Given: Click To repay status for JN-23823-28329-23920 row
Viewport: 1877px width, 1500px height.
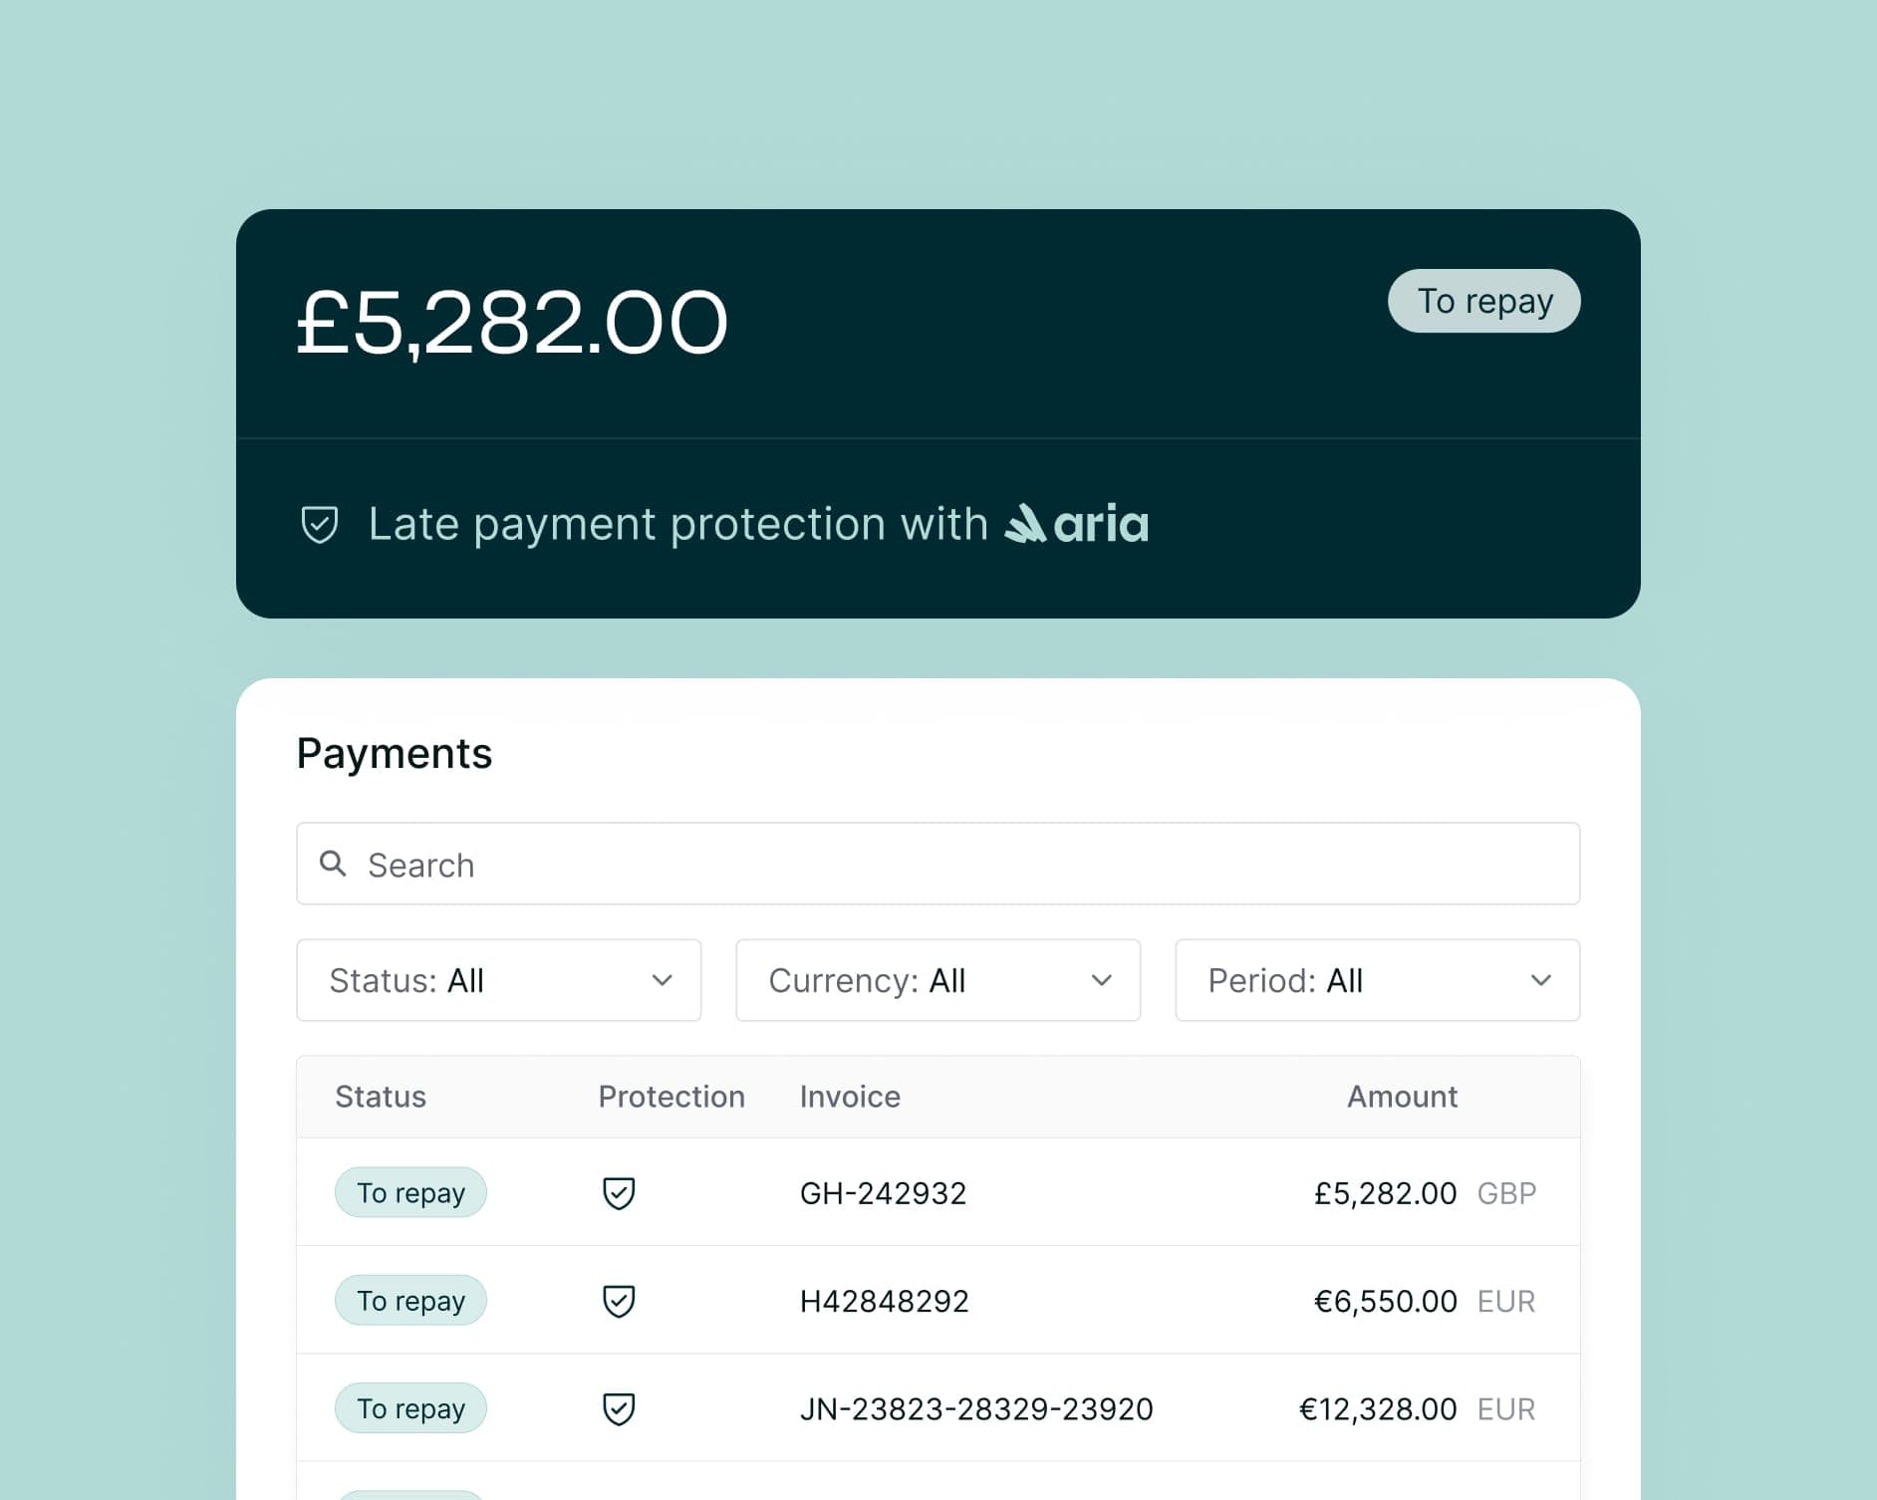Looking at the screenshot, I should tap(410, 1408).
